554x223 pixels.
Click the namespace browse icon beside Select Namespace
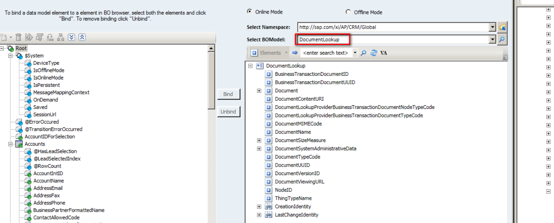(502, 27)
